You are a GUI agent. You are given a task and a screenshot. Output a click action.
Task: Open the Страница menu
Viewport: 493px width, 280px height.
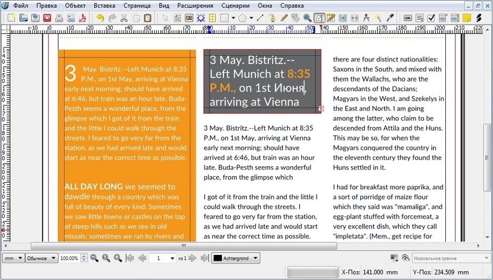pyautogui.click(x=137, y=5)
